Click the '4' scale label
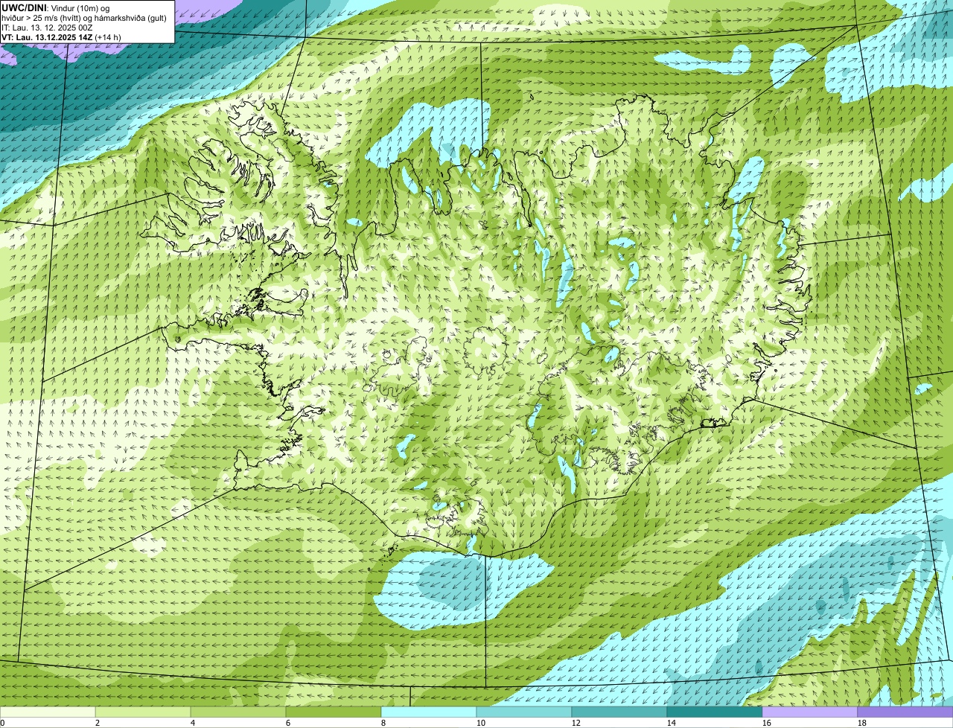 [x=193, y=723]
